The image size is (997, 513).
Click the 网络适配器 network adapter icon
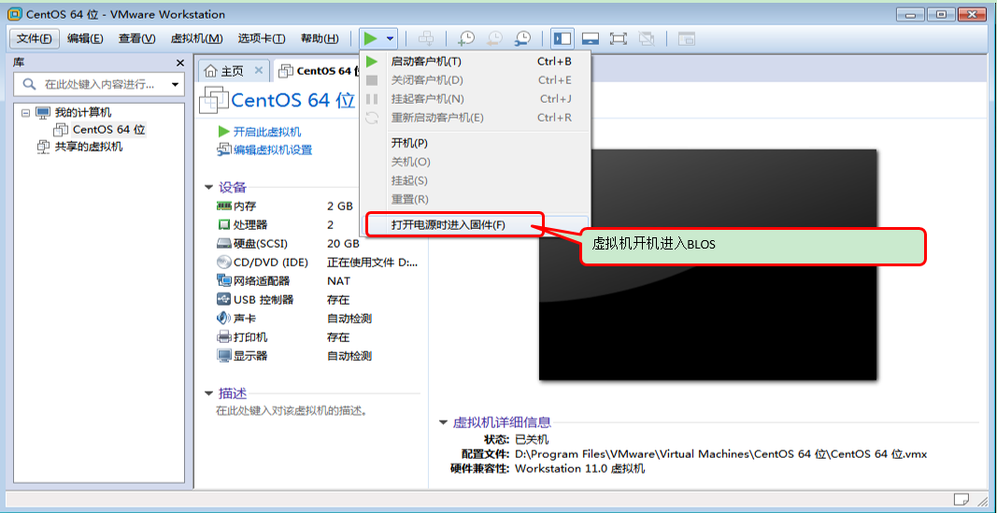(223, 280)
